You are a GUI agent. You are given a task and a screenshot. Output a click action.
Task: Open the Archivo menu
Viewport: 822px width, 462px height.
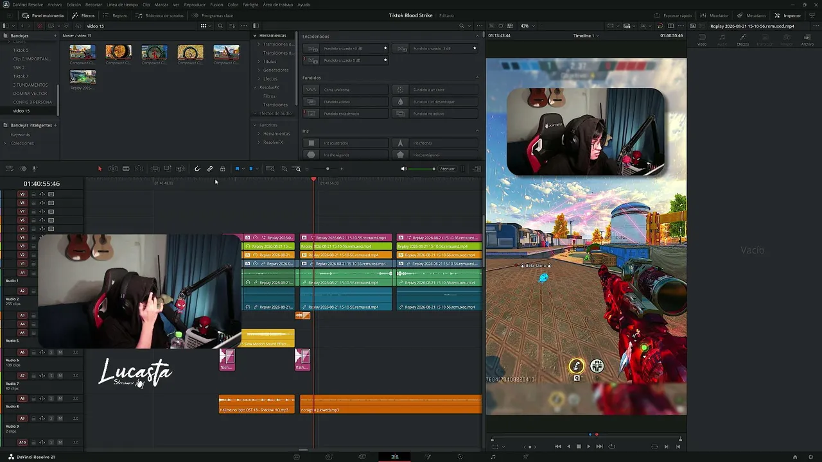55,4
